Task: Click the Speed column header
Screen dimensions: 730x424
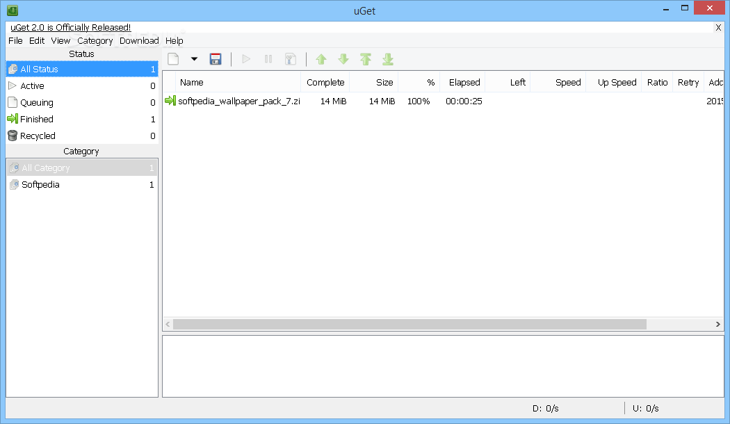Action: click(x=558, y=83)
